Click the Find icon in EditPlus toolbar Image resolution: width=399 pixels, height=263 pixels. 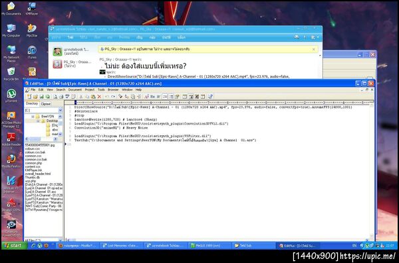pos(120,97)
